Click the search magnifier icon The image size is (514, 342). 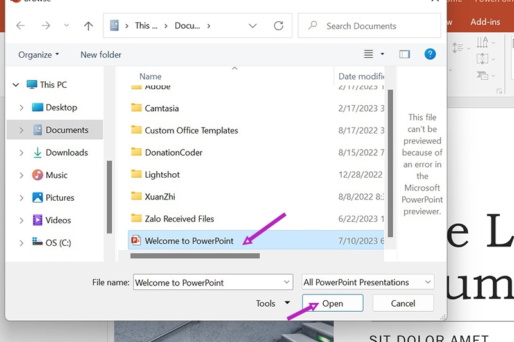313,25
